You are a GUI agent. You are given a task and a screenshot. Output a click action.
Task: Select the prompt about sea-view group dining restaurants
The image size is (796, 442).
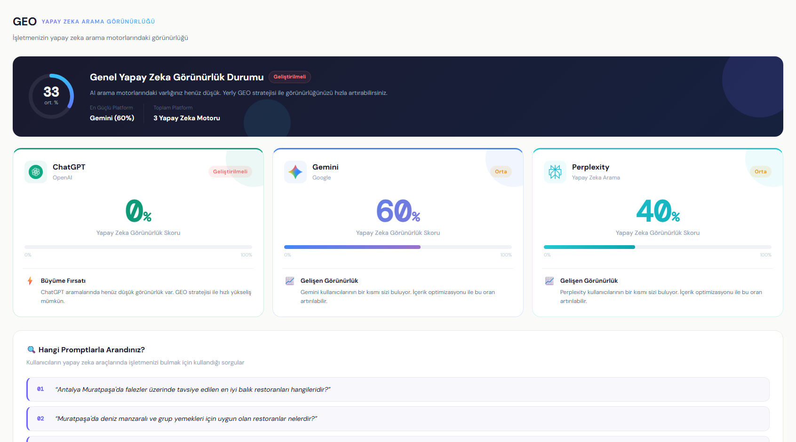click(x=398, y=419)
